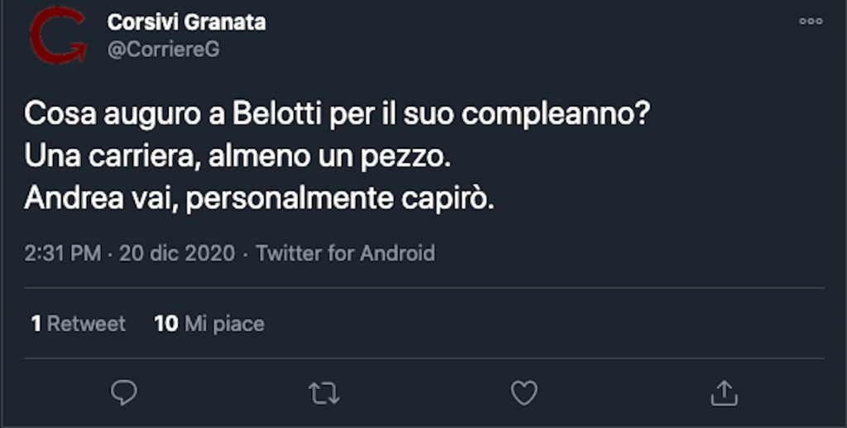Open the three-dot more options menu
847x428 pixels.
coord(811,21)
